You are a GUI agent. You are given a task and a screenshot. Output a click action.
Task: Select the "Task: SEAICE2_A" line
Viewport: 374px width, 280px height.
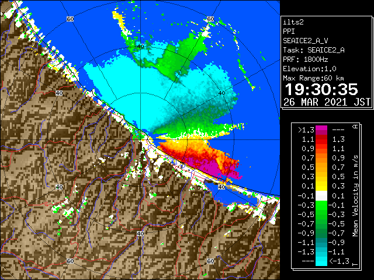[314, 50]
